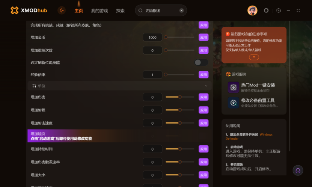Click the 修改必备前置工具 download icon

pos(234,103)
